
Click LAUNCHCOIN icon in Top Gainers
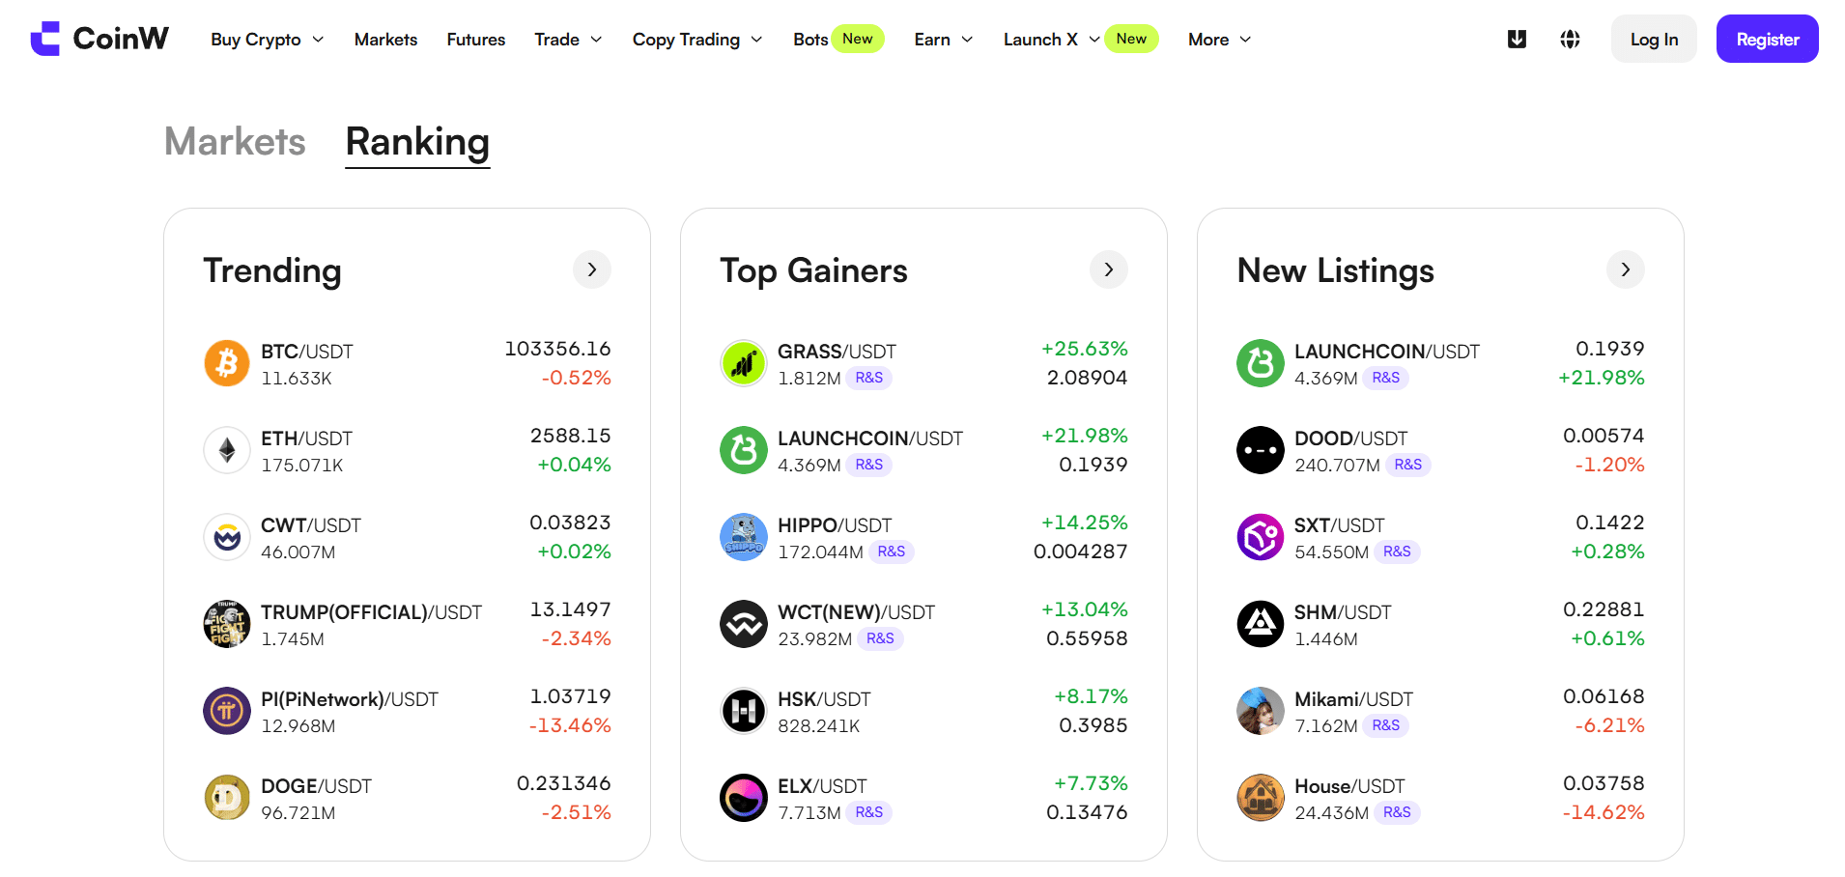744,450
